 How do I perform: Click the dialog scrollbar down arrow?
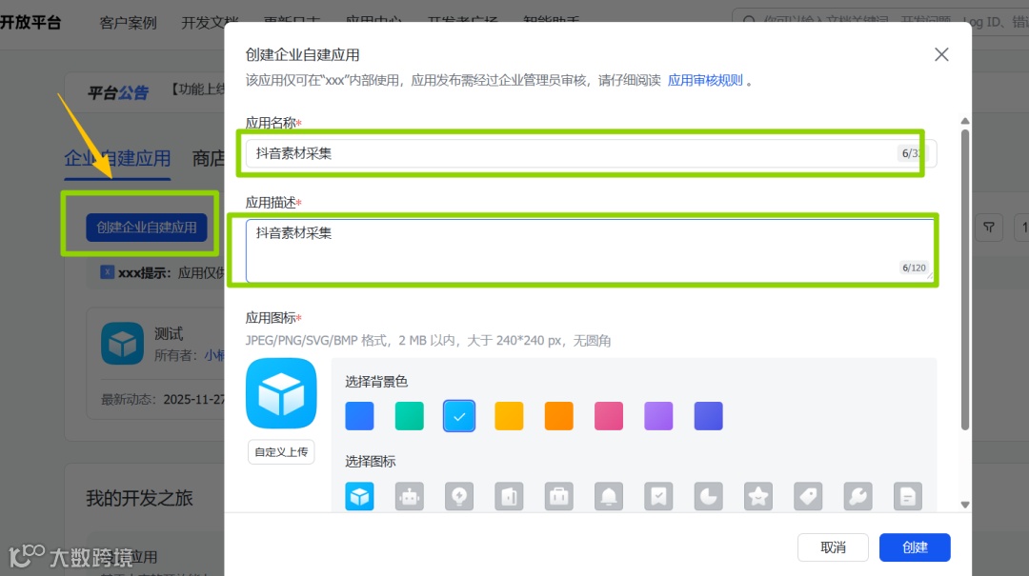click(x=964, y=505)
